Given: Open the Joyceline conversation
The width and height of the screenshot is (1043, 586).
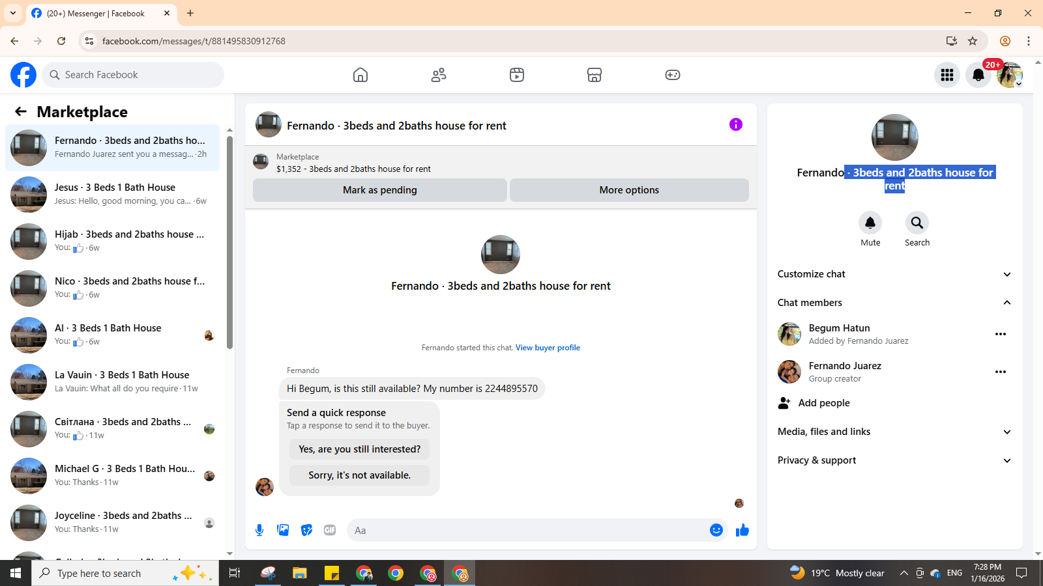Looking at the screenshot, I should pyautogui.click(x=112, y=523).
